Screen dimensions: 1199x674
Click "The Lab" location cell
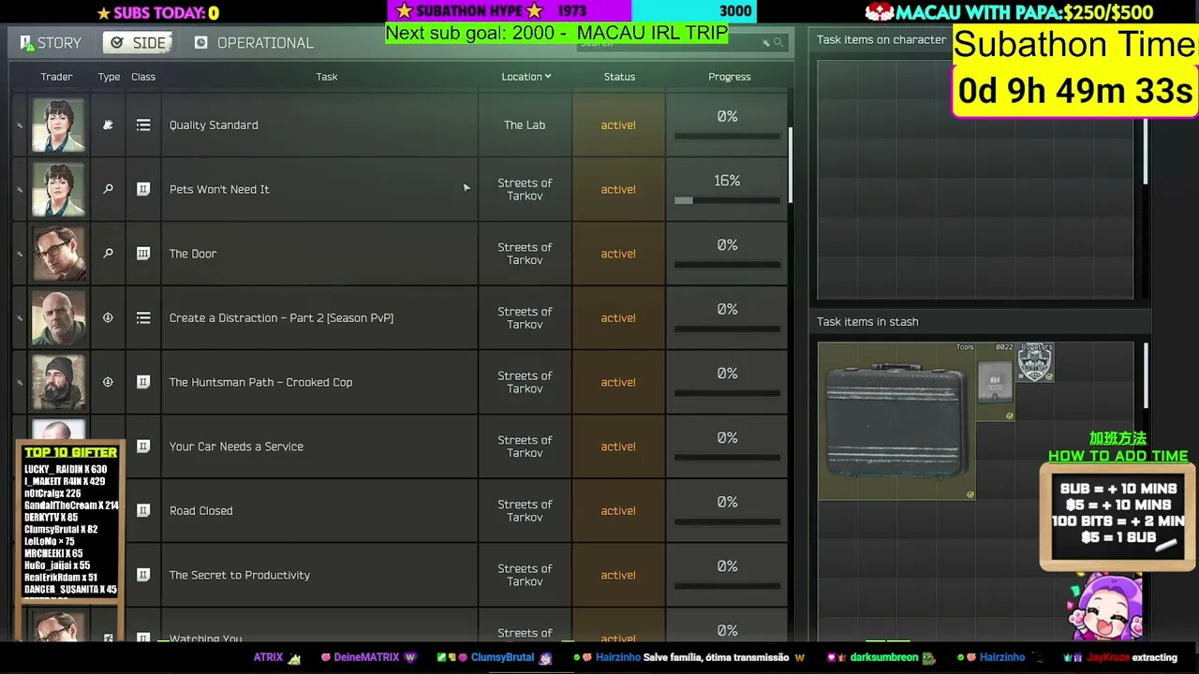coord(525,125)
